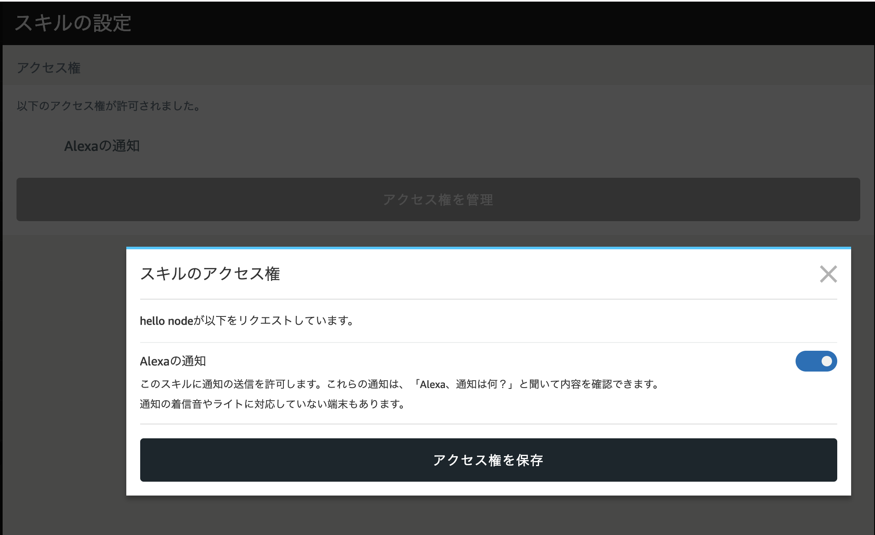Click the X icon on the permissions modal

tap(828, 274)
